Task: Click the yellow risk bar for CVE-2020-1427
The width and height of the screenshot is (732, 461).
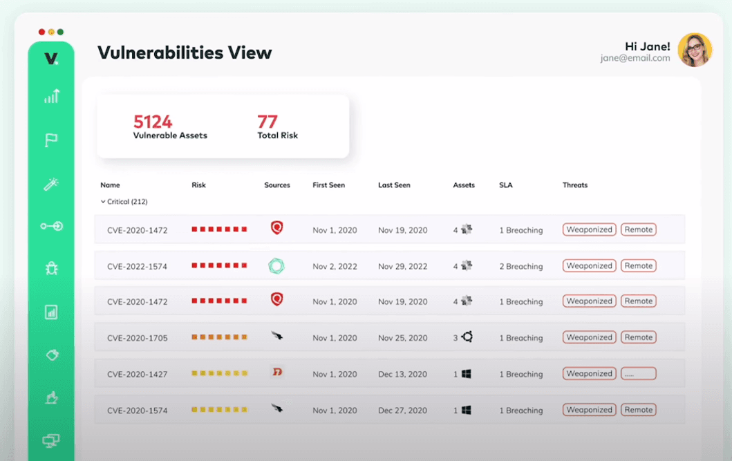Action: click(x=219, y=373)
